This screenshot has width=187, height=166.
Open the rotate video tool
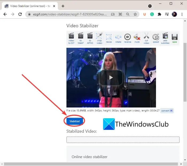(118, 38)
